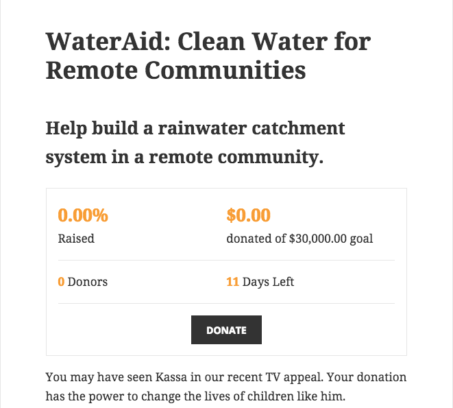Click the WaterAid campaign page title
This screenshot has height=408, width=453.
(208, 56)
